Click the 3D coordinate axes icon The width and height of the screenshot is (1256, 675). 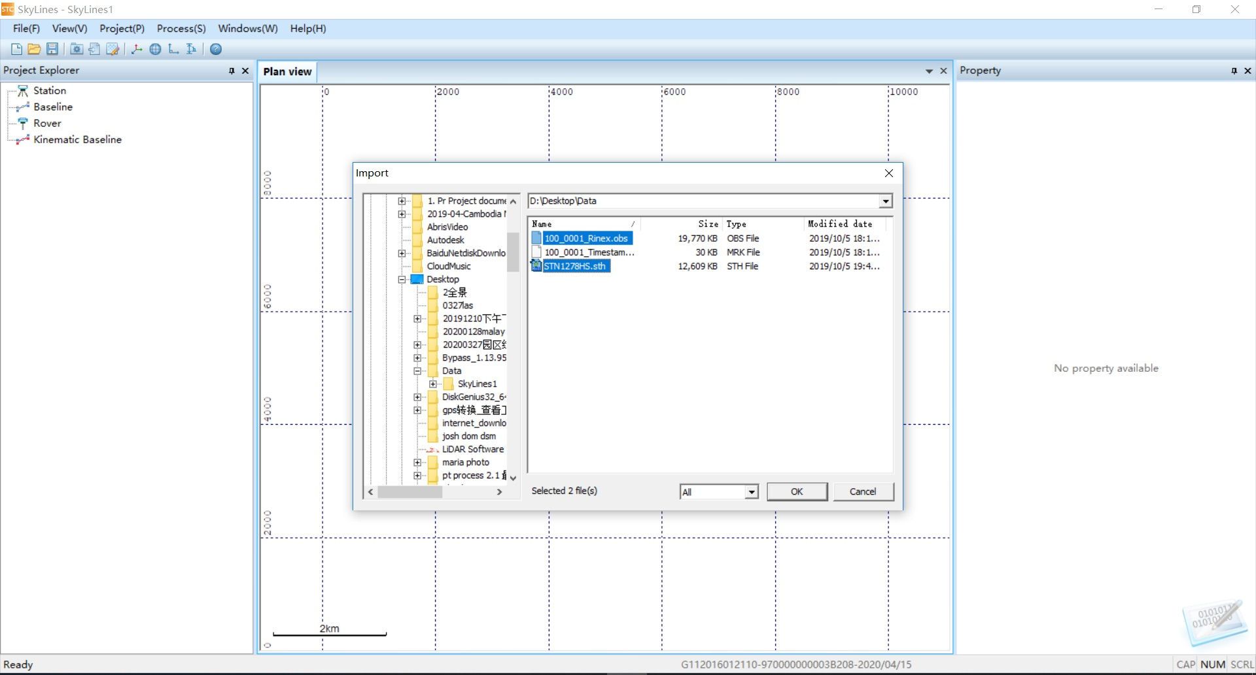tap(137, 49)
